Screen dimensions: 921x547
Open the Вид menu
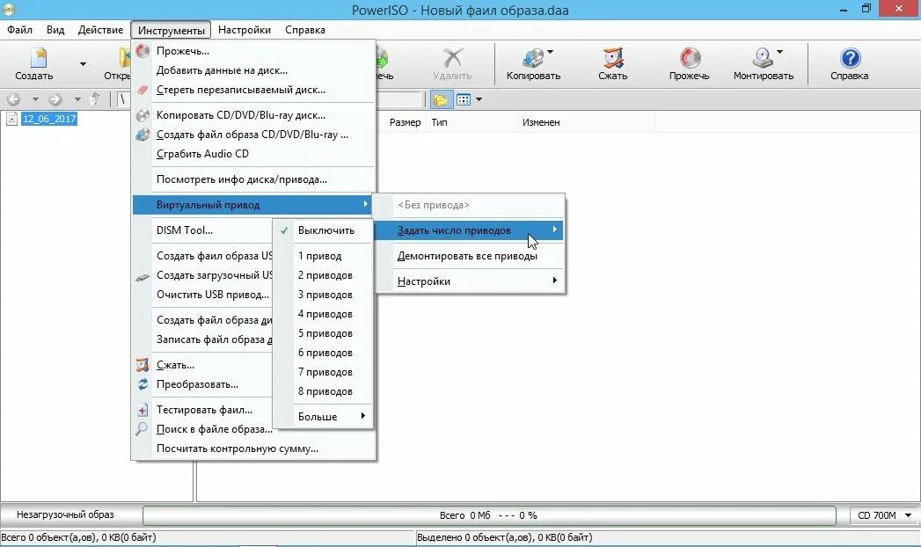click(x=55, y=30)
